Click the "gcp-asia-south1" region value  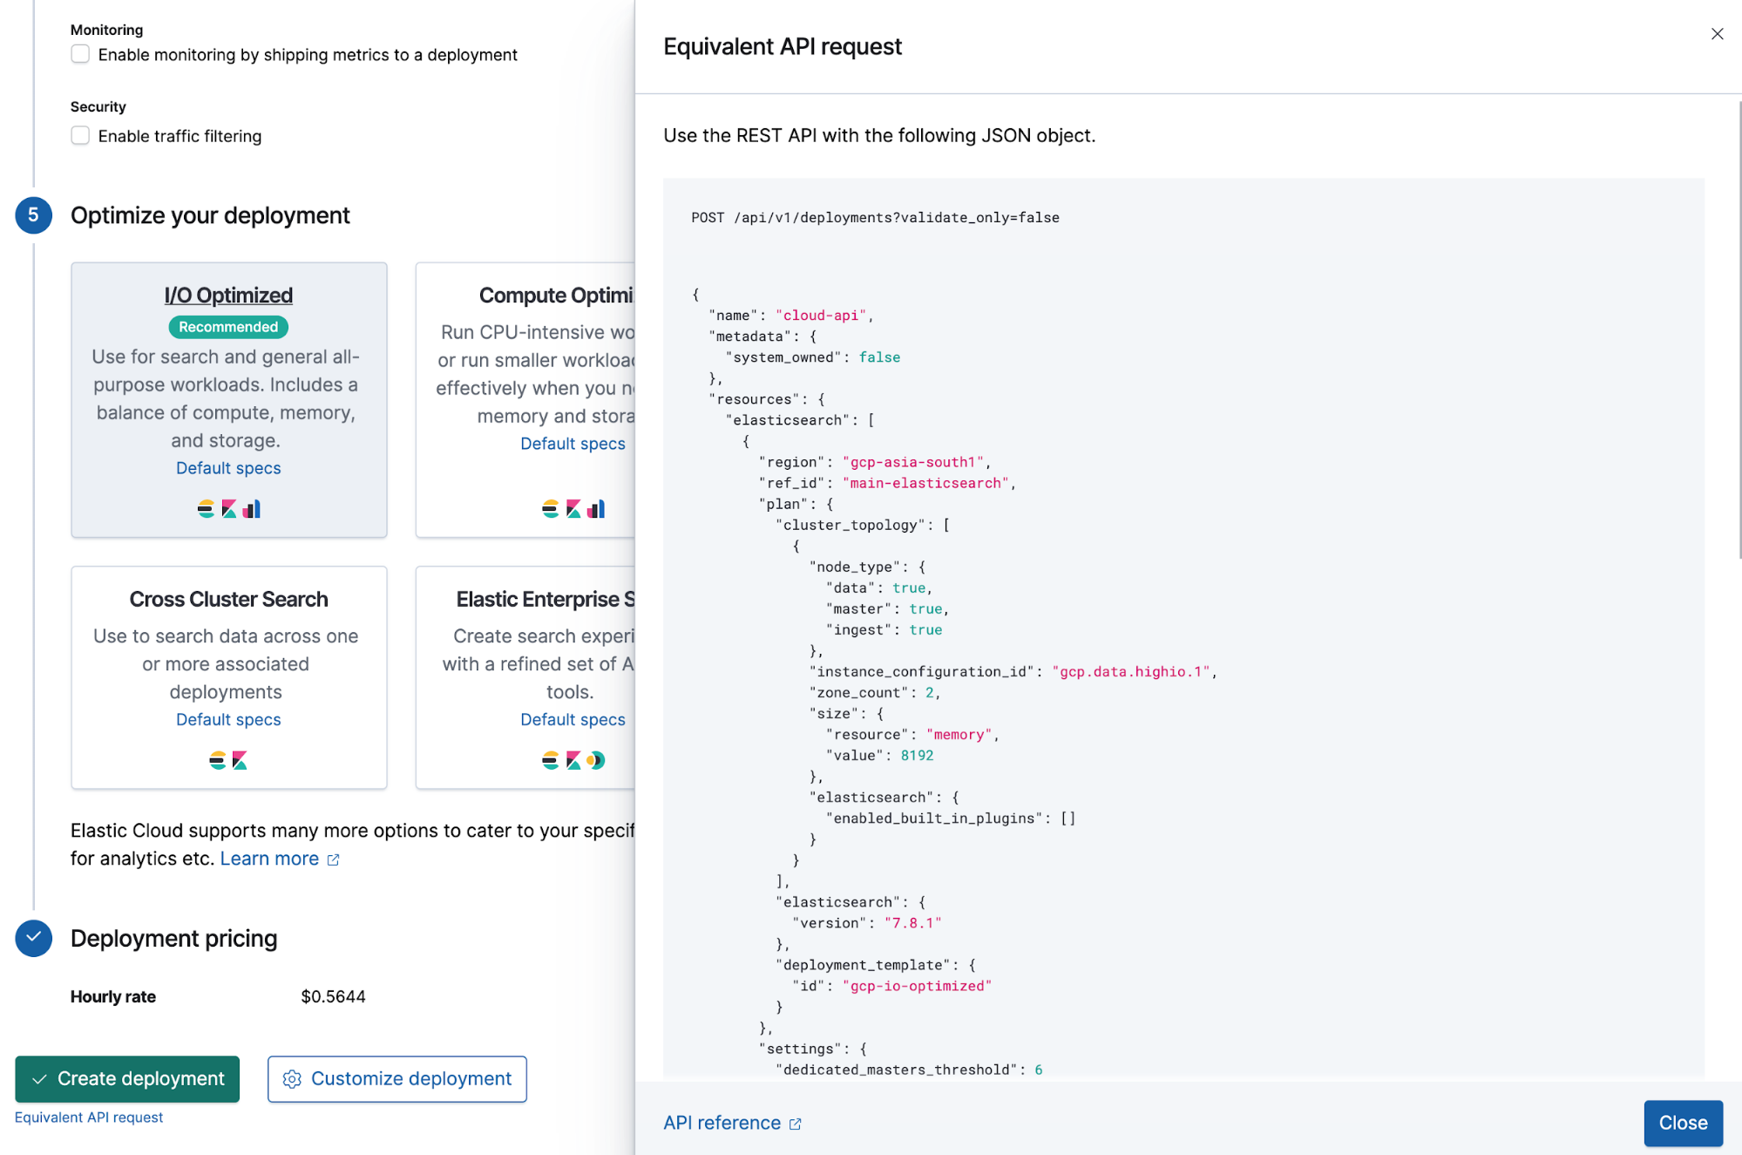(x=913, y=462)
